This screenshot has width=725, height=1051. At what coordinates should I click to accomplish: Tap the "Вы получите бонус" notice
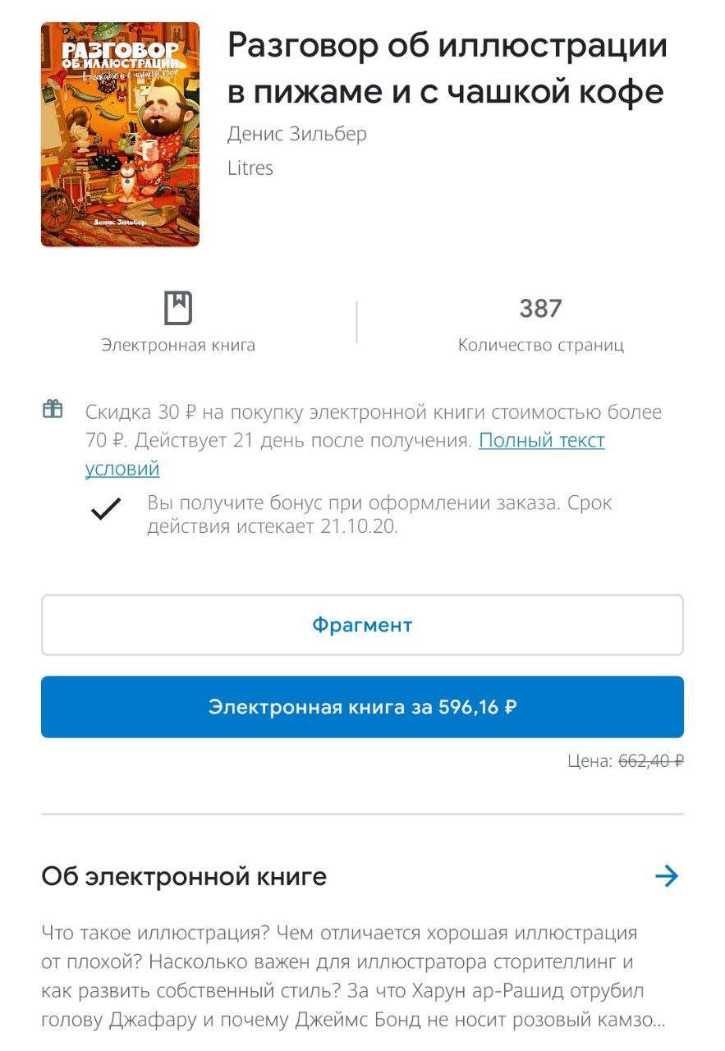(379, 515)
